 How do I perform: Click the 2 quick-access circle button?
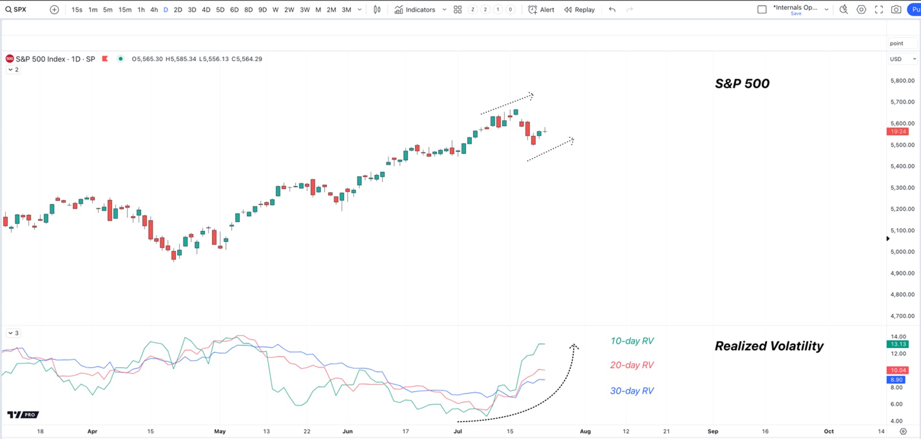coord(485,10)
